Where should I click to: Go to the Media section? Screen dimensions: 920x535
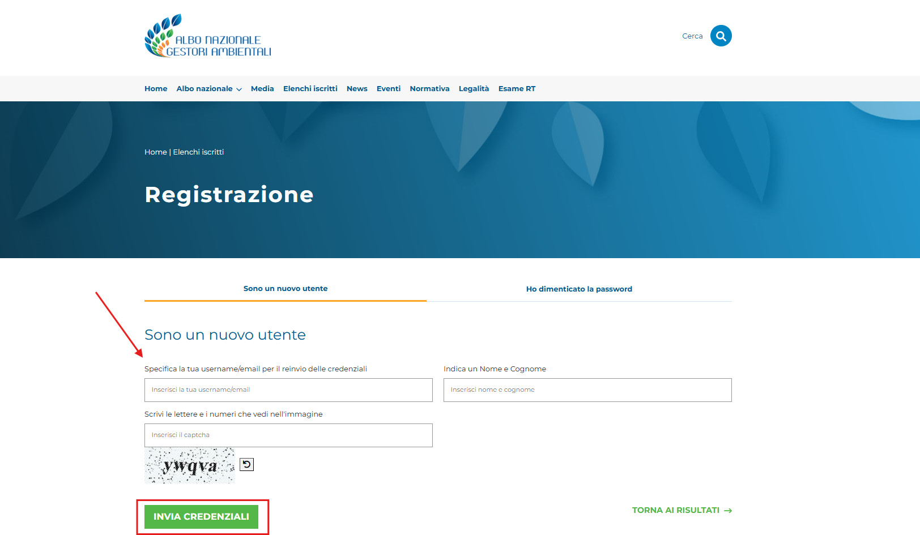[x=262, y=89]
